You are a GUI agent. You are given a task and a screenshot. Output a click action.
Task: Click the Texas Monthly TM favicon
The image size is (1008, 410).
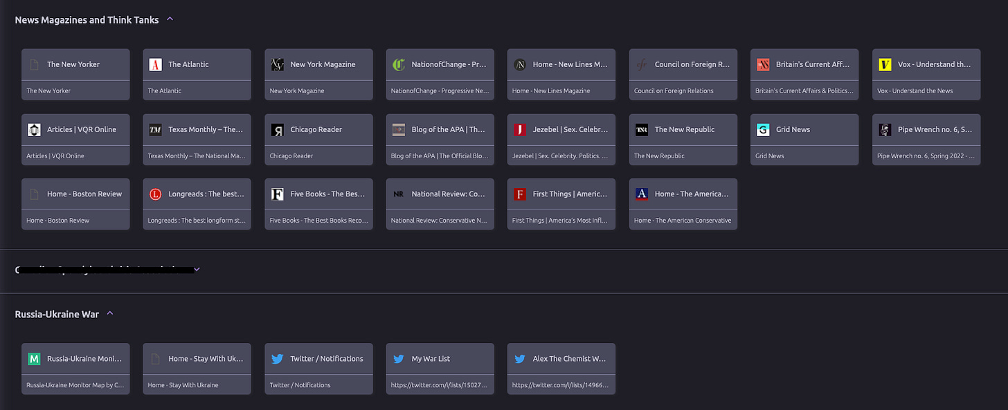point(155,130)
